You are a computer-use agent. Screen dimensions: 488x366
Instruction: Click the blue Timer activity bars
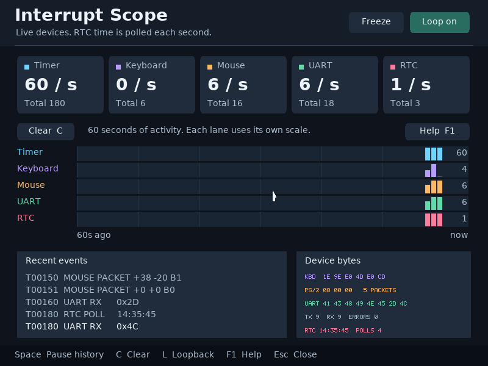(x=434, y=154)
